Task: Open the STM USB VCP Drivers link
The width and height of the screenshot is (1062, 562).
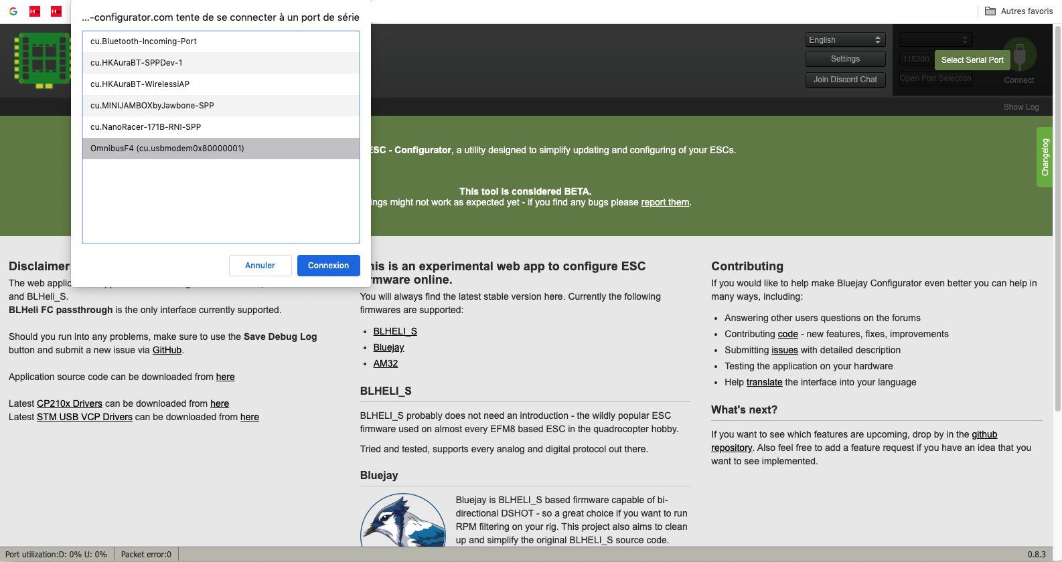Action: tap(84, 417)
